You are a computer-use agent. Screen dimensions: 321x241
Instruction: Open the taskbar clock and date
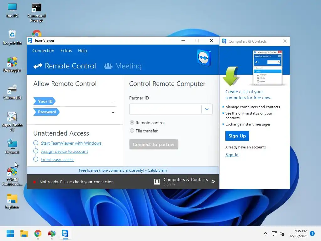pos(298,233)
